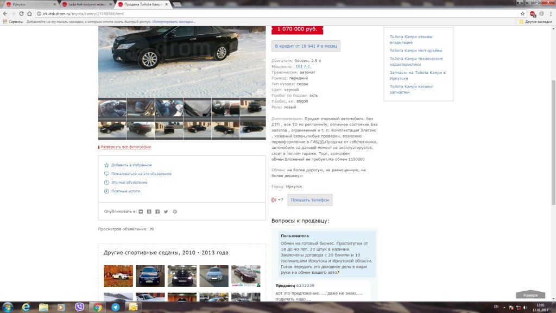Click the magnifier icon on main photo

tap(260, 92)
